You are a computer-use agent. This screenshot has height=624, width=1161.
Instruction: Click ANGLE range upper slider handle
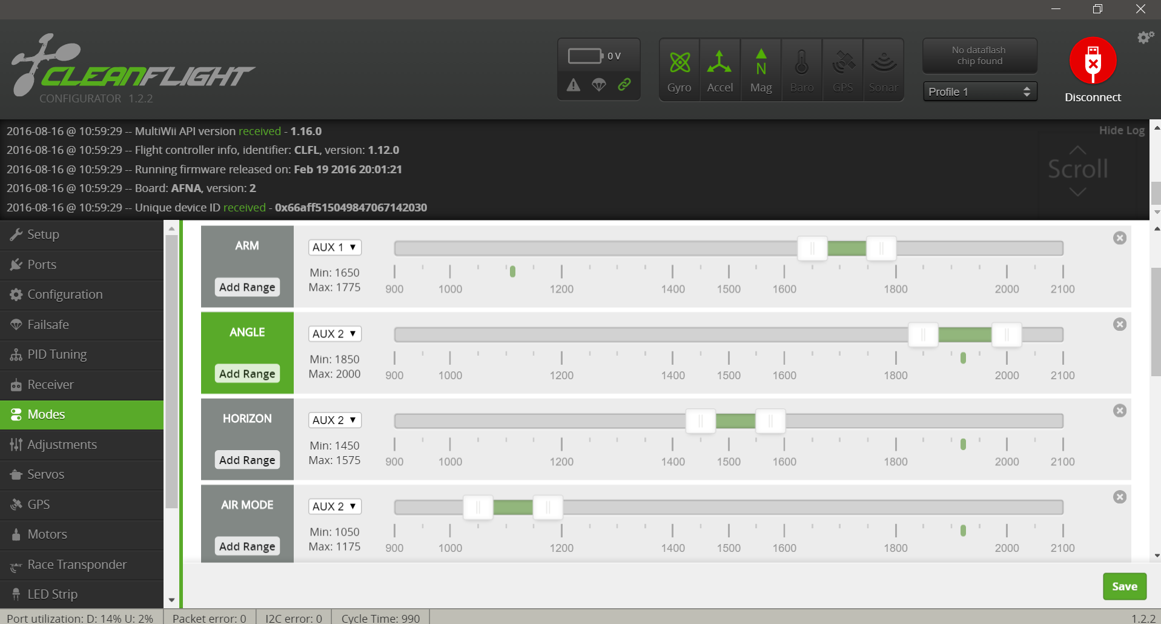tap(1007, 334)
